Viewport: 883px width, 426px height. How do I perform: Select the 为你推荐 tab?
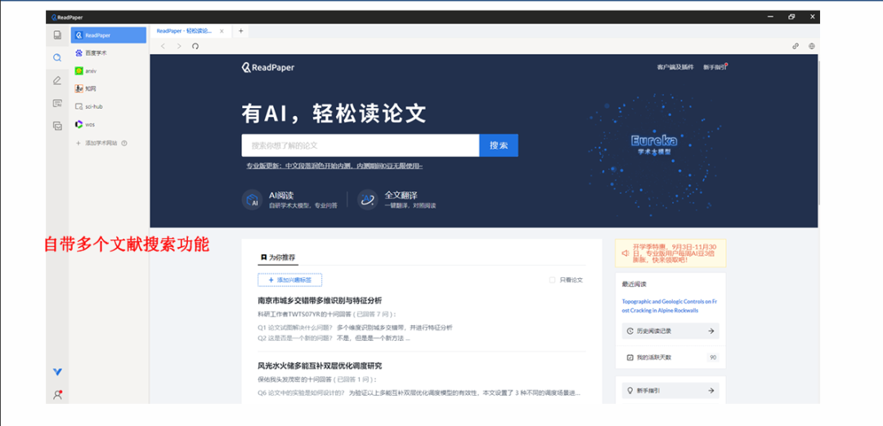(x=278, y=258)
